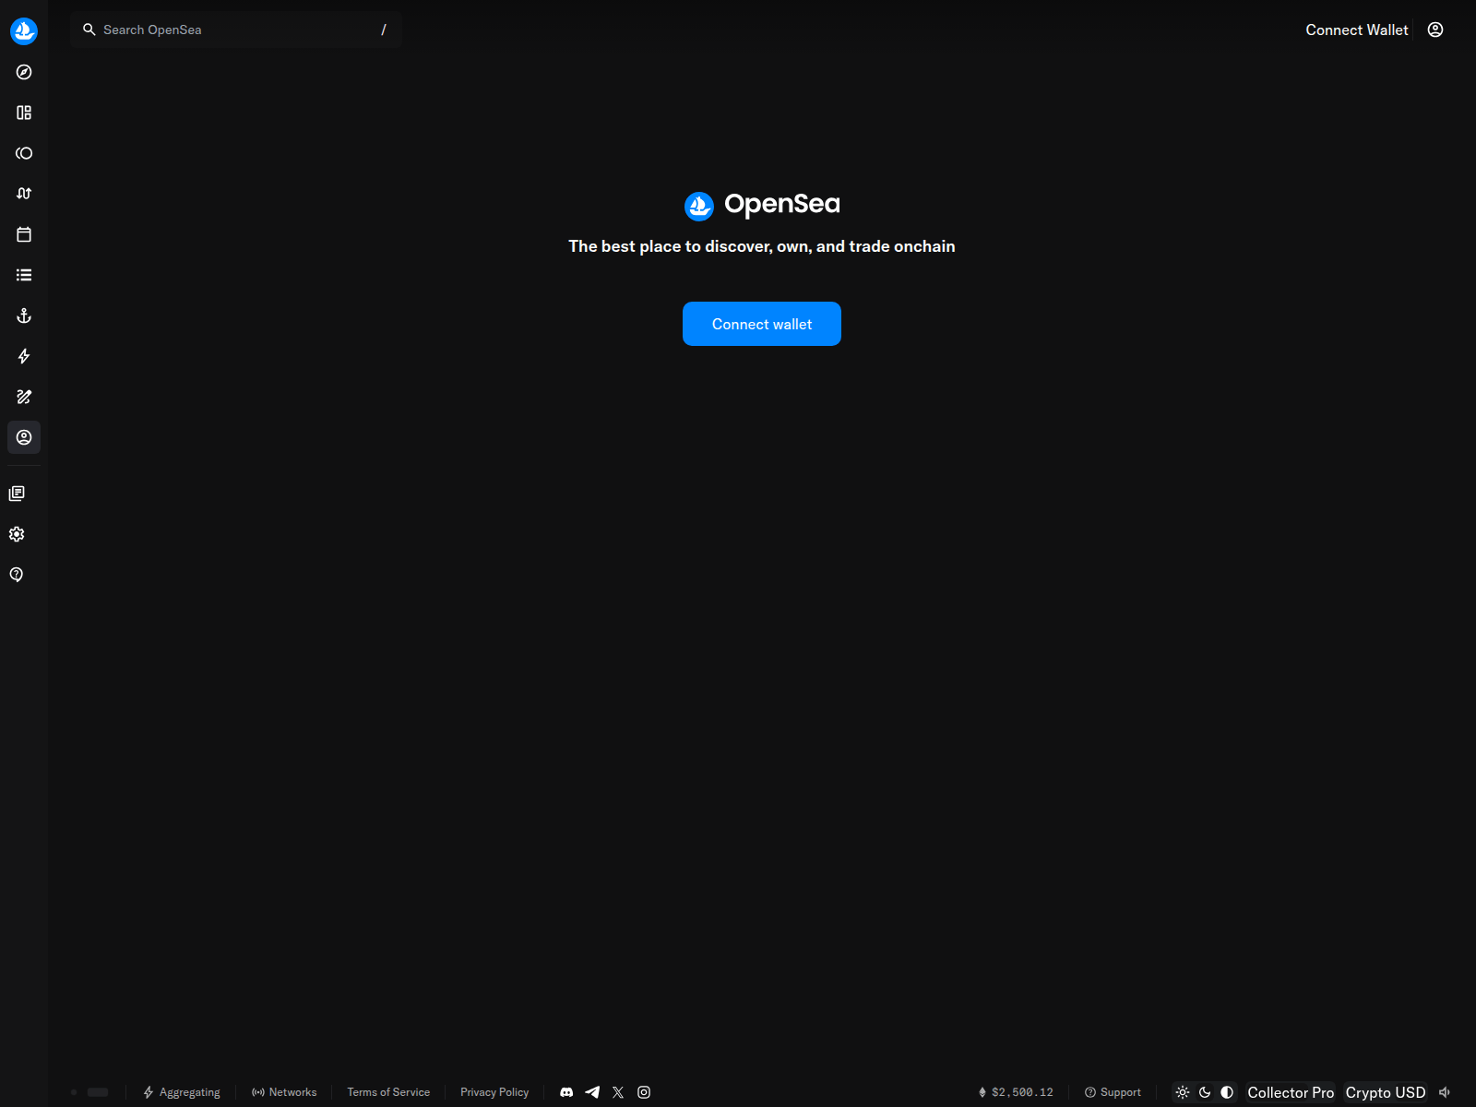Focus the Search OpenSea field

coord(236,30)
